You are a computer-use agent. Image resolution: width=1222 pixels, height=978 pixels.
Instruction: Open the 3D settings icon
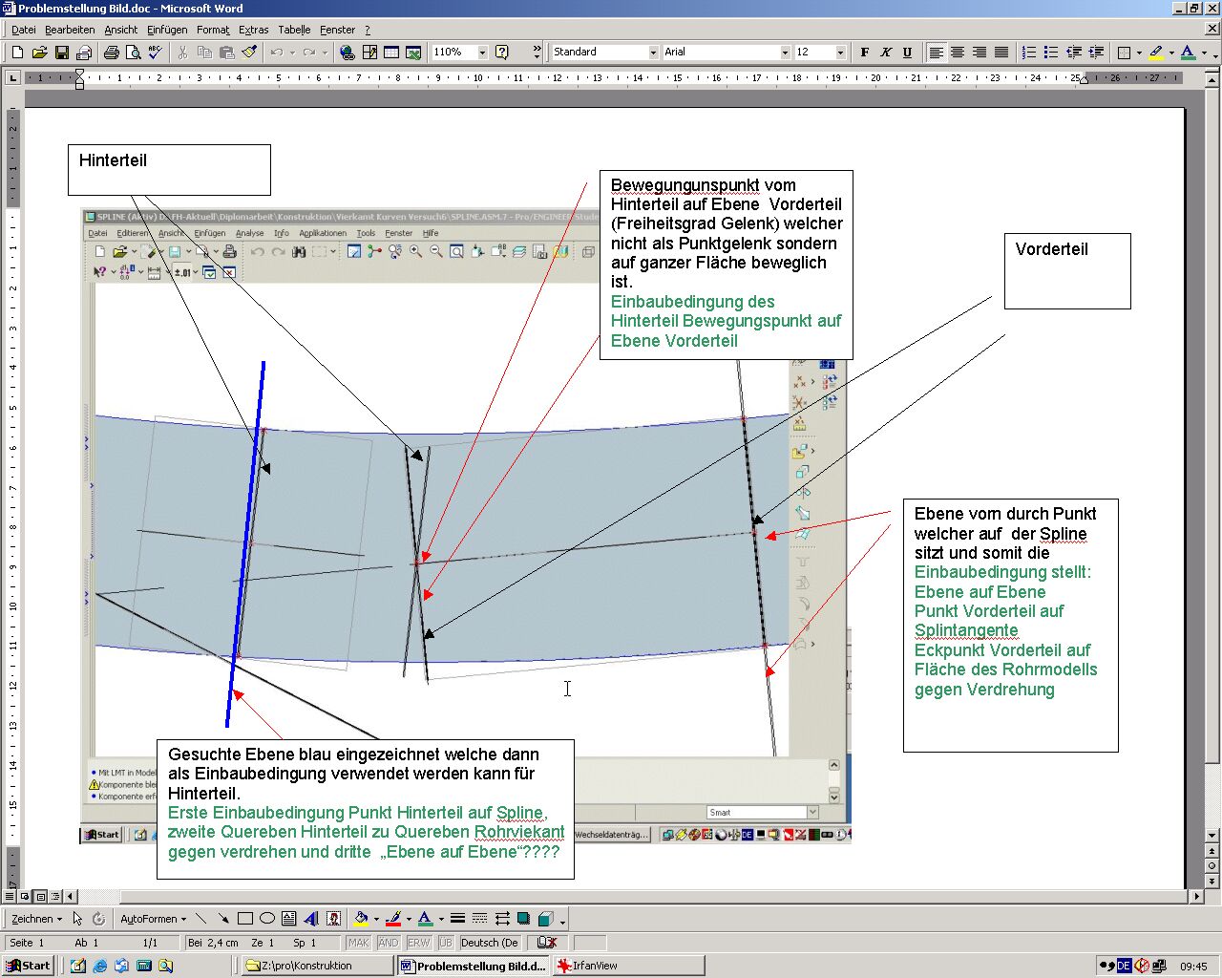(545, 919)
